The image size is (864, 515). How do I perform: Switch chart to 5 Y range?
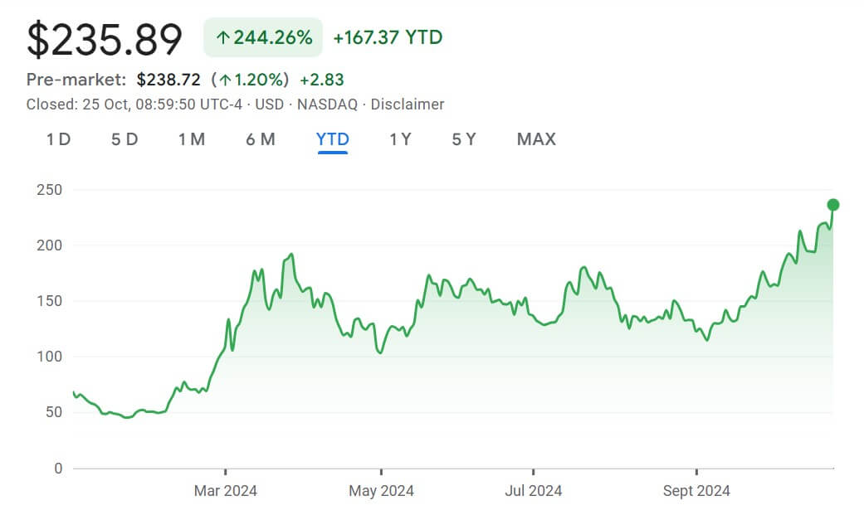click(464, 139)
